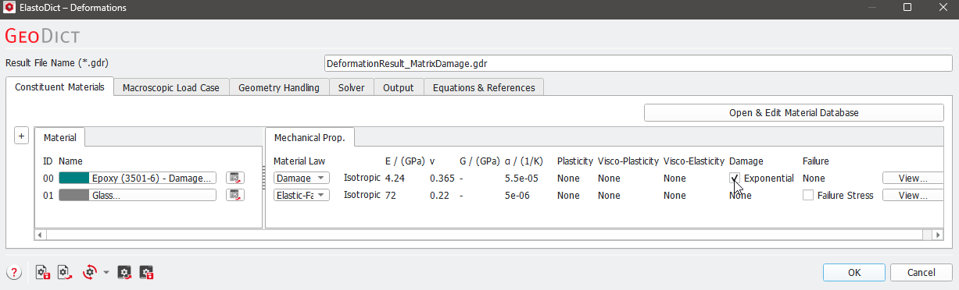
Task: Open the arrow beside reset settings icon
Action: click(106, 273)
